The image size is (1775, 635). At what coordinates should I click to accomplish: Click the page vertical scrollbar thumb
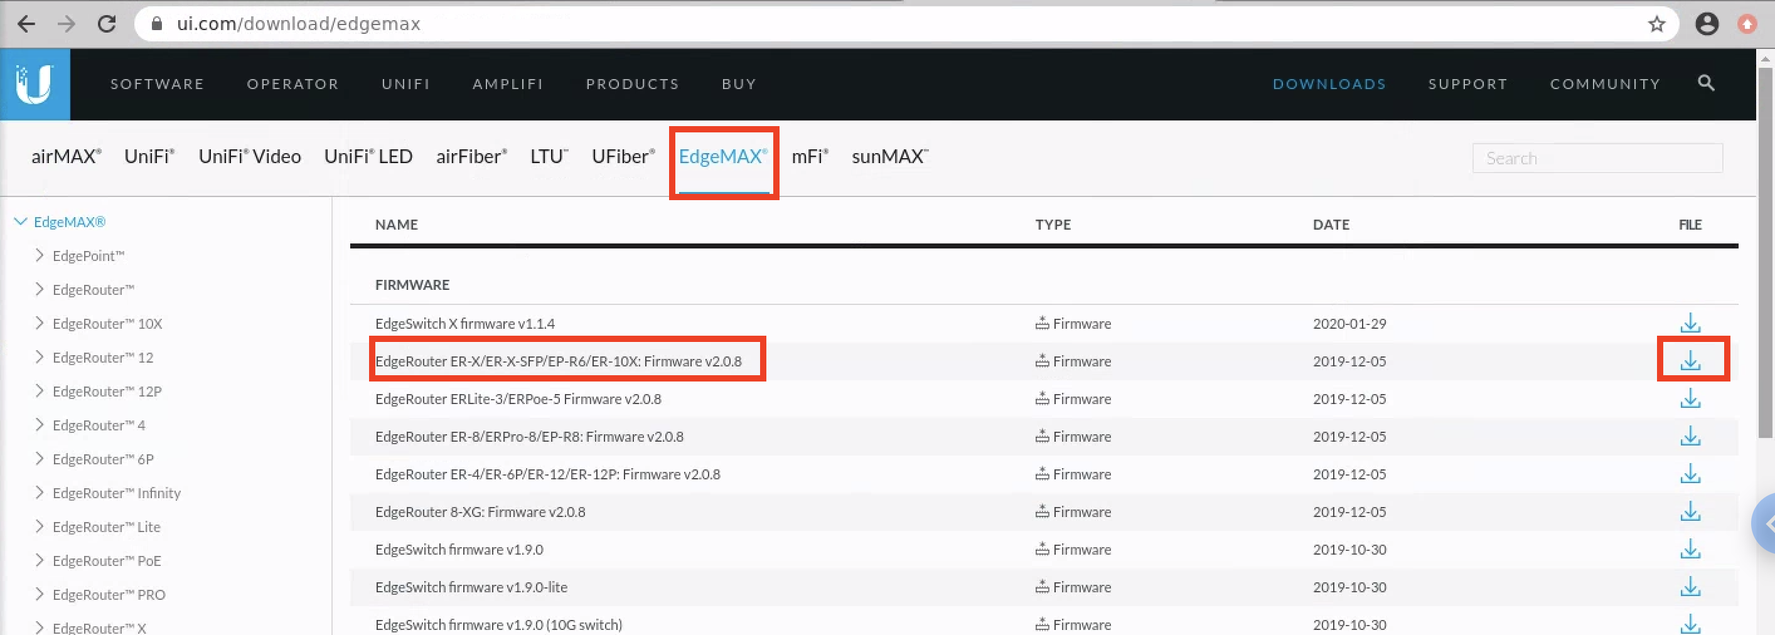pos(1765,252)
